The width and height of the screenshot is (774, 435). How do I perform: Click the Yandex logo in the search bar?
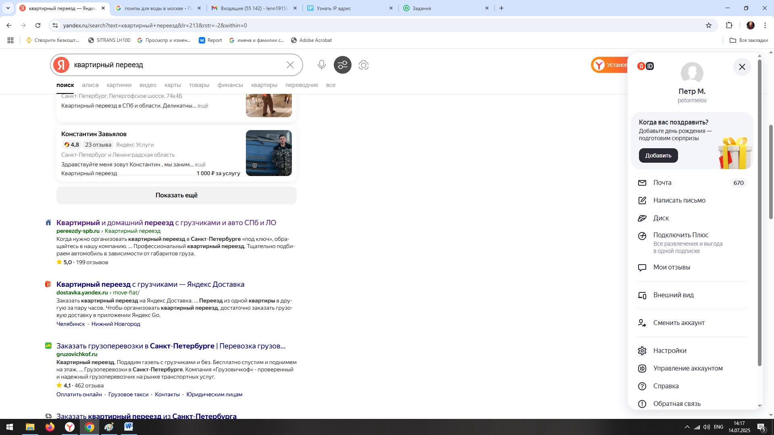61,65
